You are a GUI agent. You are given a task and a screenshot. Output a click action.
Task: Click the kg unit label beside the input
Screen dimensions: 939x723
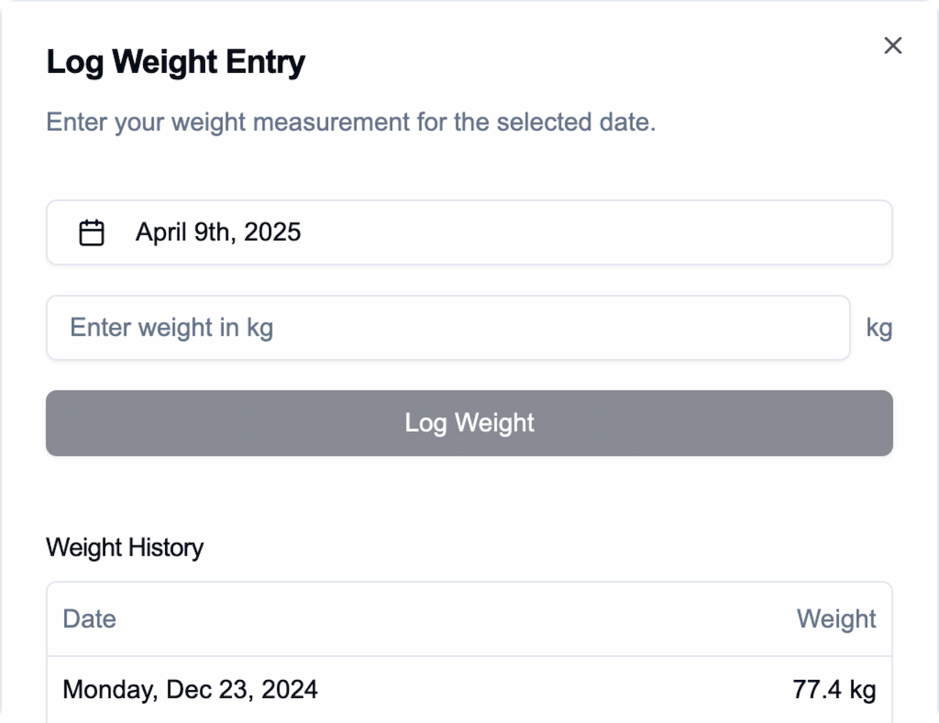pyautogui.click(x=879, y=328)
